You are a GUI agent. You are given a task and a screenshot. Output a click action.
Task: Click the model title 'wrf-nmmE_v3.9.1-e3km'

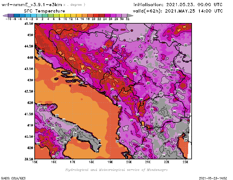(x=32, y=5)
